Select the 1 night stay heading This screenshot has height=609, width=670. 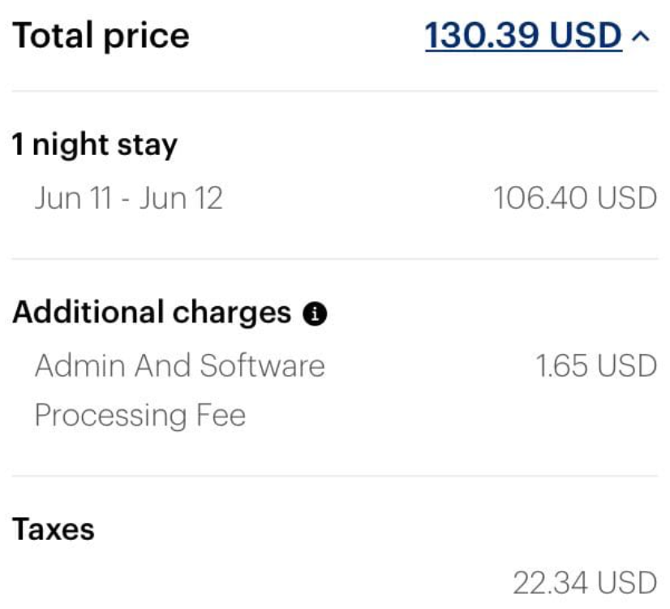point(94,145)
